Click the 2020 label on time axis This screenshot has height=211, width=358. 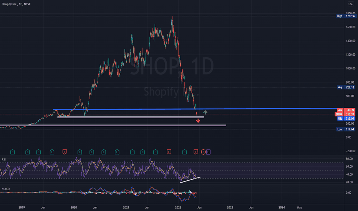[x=74, y=207]
